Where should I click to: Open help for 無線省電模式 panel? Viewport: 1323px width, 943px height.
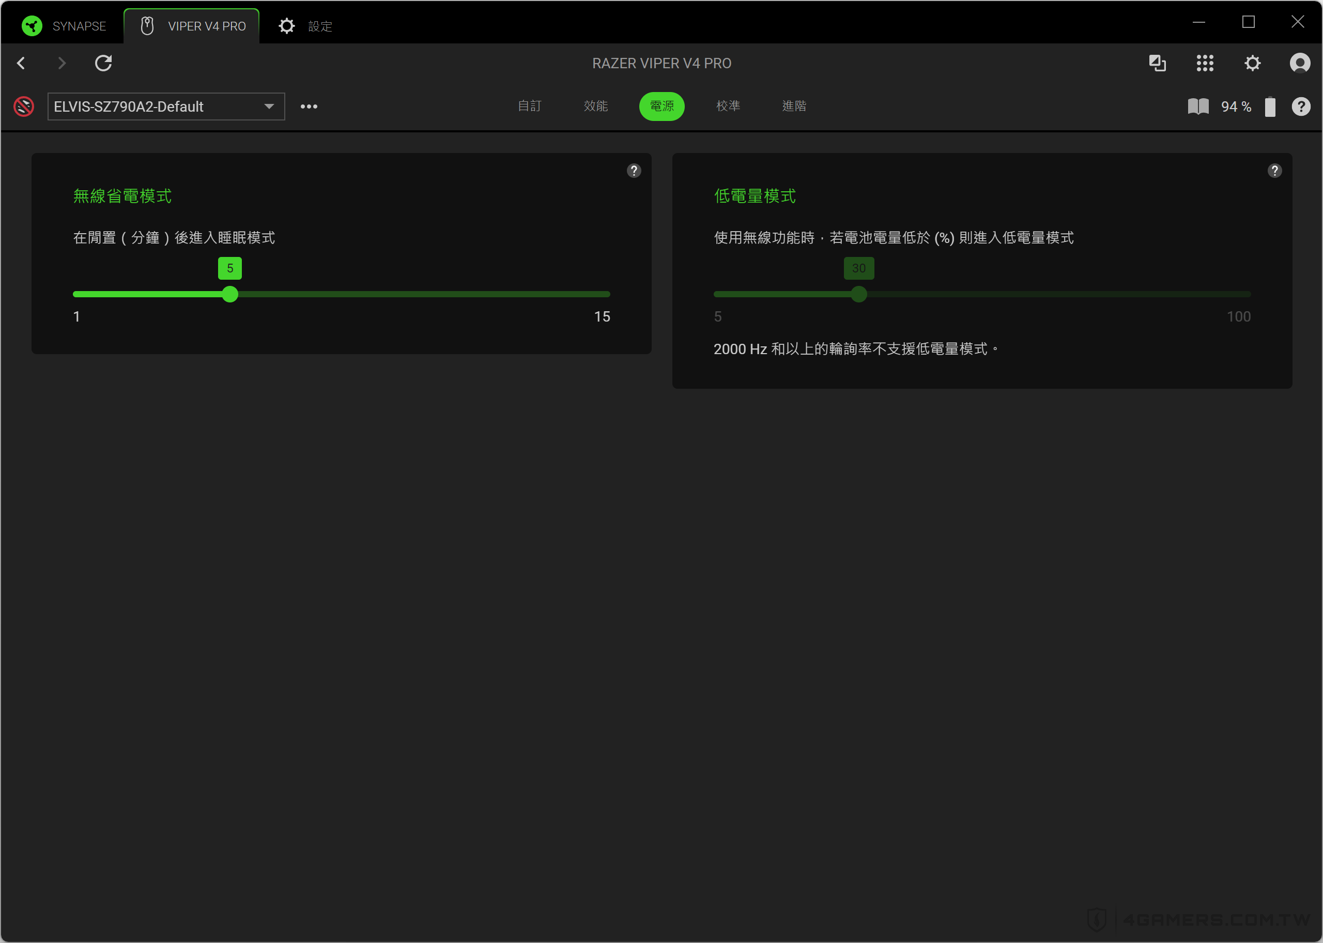634,171
